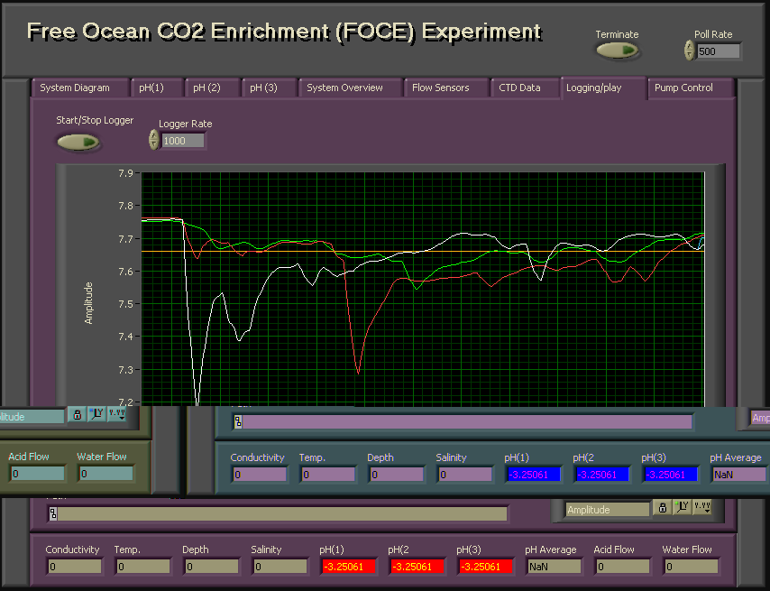Viewport: 770px width, 591px height.
Task: Click path browse icon in lower file field
Action: click(53, 514)
